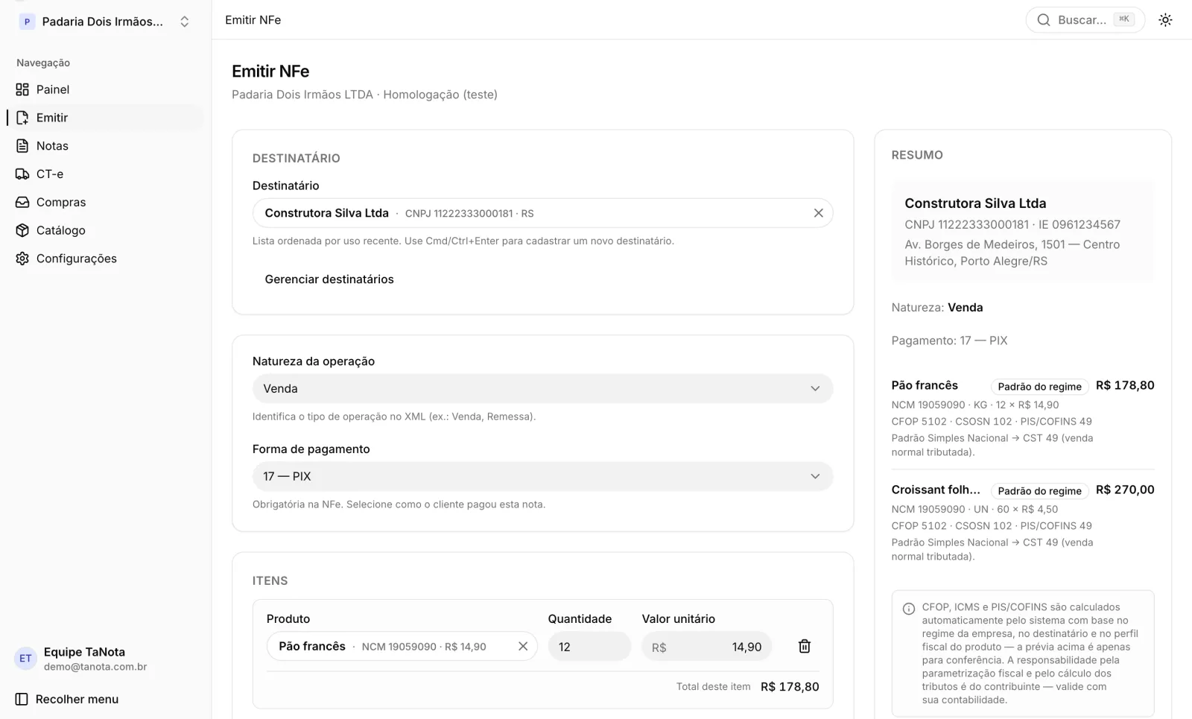Toggle the sun theme icon
1192x719 pixels.
[x=1165, y=20]
